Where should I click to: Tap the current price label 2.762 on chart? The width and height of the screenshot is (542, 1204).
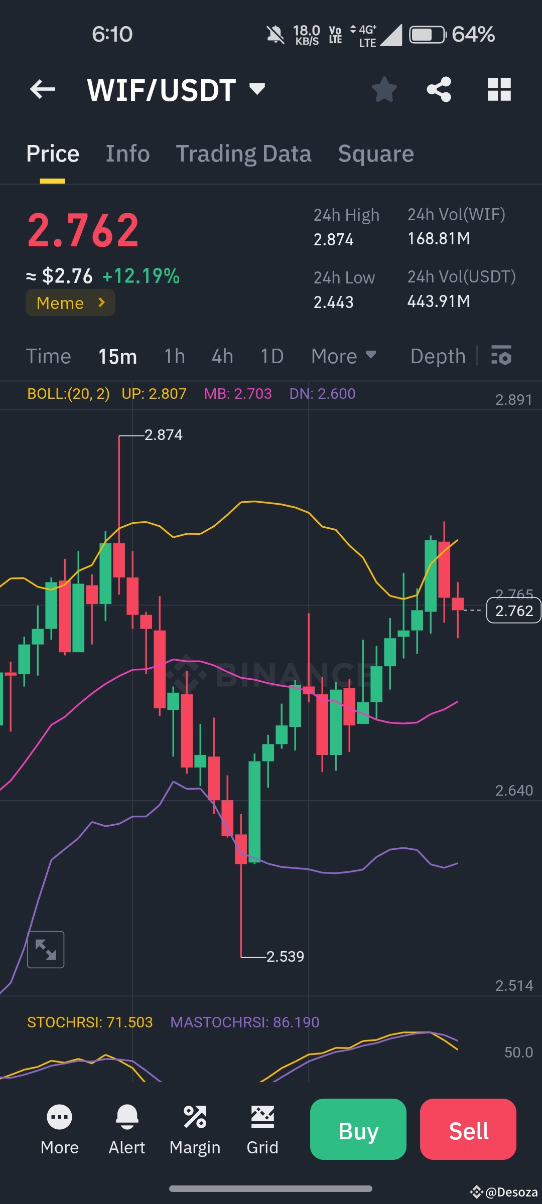click(513, 611)
